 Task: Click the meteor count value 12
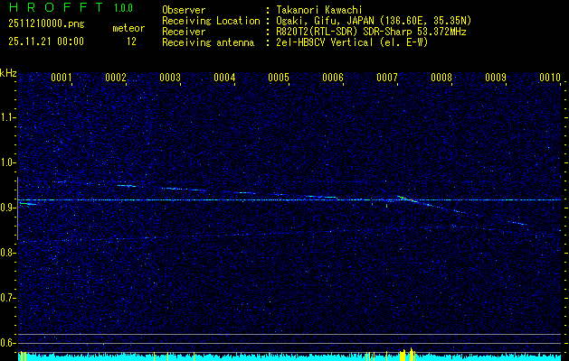[131, 42]
